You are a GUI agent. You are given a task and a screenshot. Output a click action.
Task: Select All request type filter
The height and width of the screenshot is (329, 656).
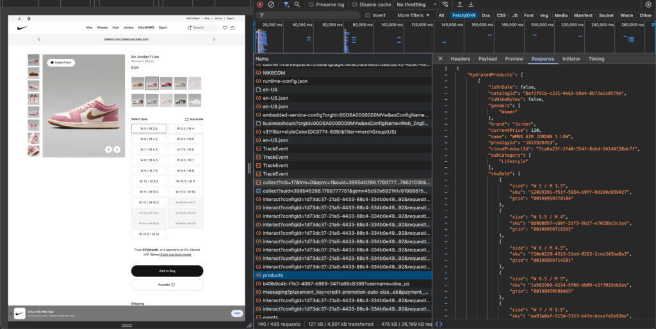[x=441, y=15]
